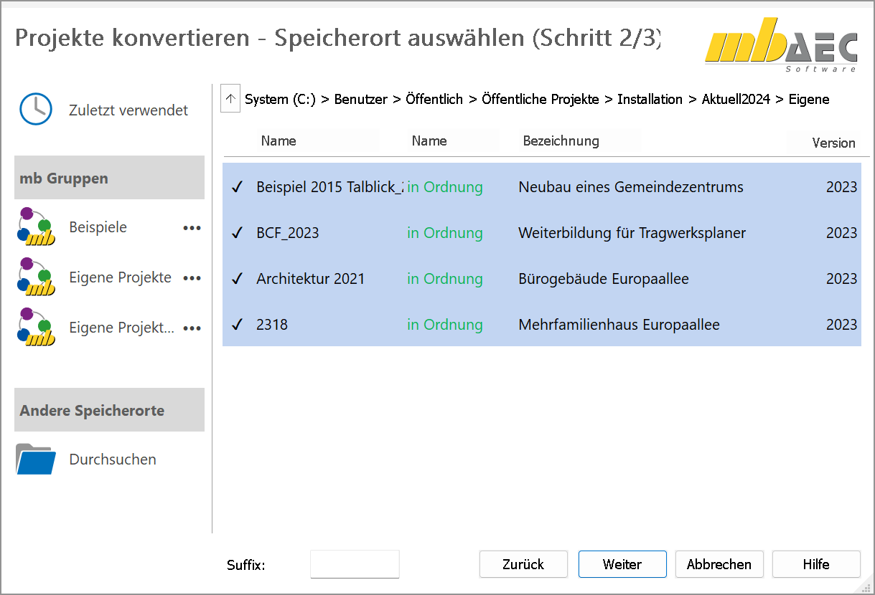The image size is (875, 595).
Task: Click the Zuletzt verwendet clock icon
Action: (35, 110)
